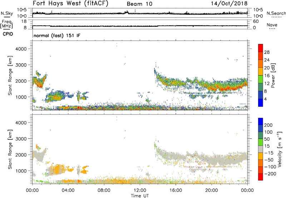Click the 'CPID' label
This screenshot has height=198, width=286.
[8, 34]
